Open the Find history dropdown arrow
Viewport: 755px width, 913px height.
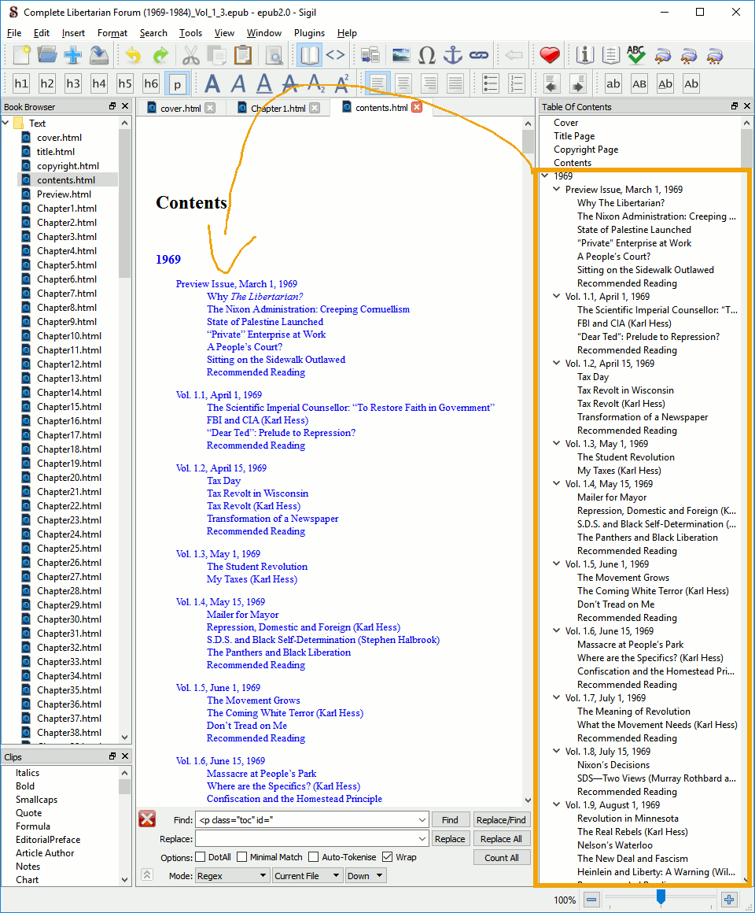(422, 820)
